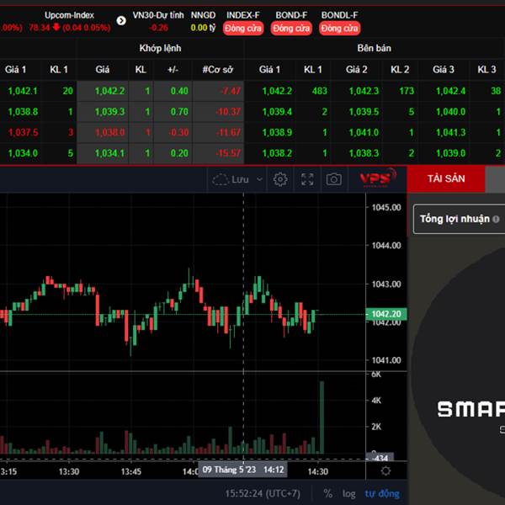The height and width of the screenshot is (505, 505).
Task: Click the -15.57 basis value
Action: pyautogui.click(x=228, y=153)
